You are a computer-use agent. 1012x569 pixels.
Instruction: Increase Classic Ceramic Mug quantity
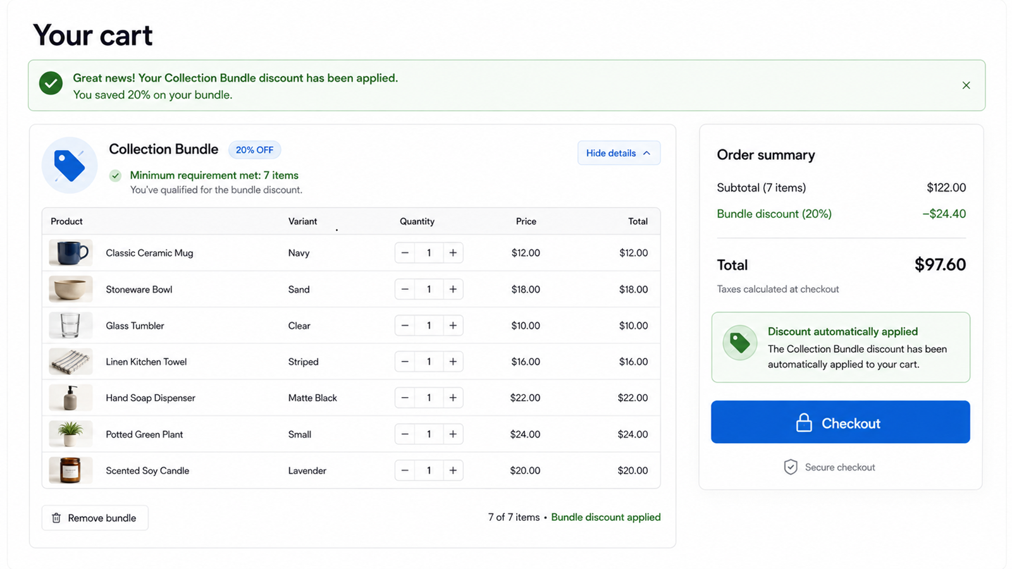[453, 253]
